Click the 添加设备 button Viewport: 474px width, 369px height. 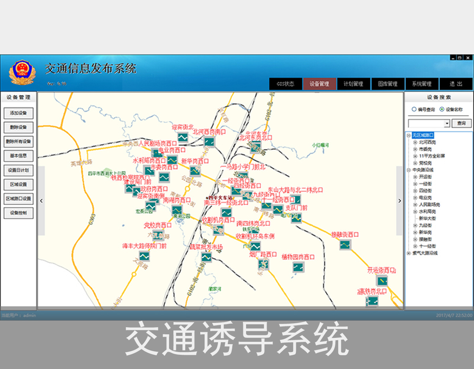[18, 114]
